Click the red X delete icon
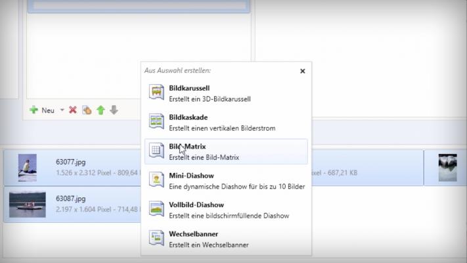 point(73,110)
